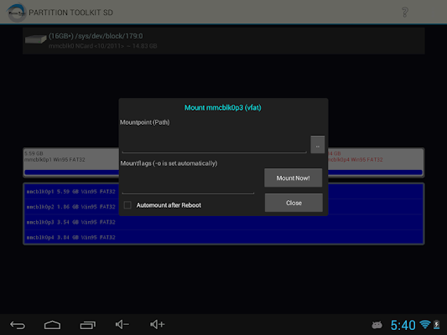Image resolution: width=447 pixels, height=335 pixels.
Task: Lower volume with the volume down icon
Action: click(122, 324)
